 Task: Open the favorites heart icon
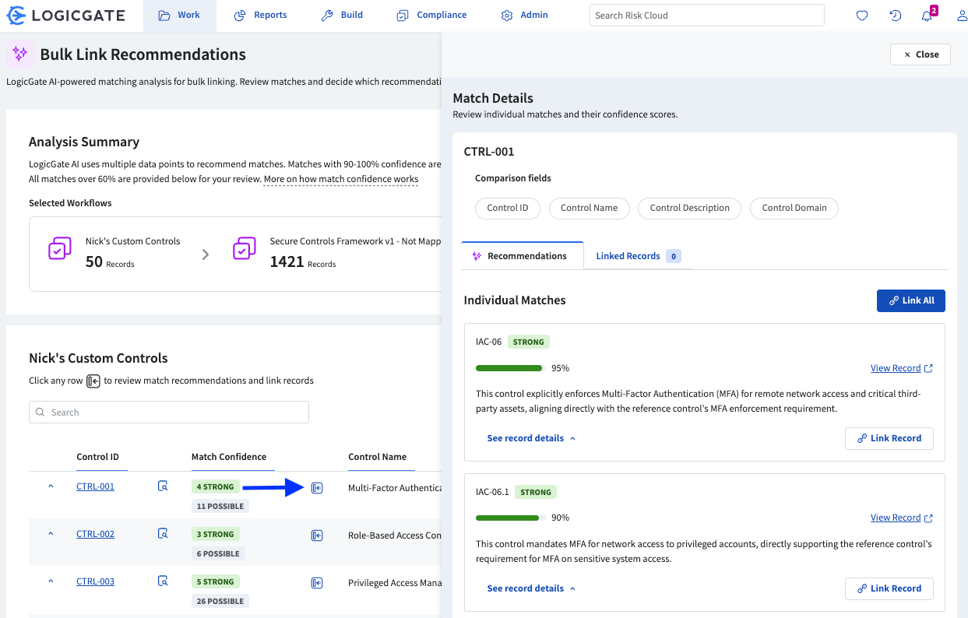pyautogui.click(x=862, y=16)
